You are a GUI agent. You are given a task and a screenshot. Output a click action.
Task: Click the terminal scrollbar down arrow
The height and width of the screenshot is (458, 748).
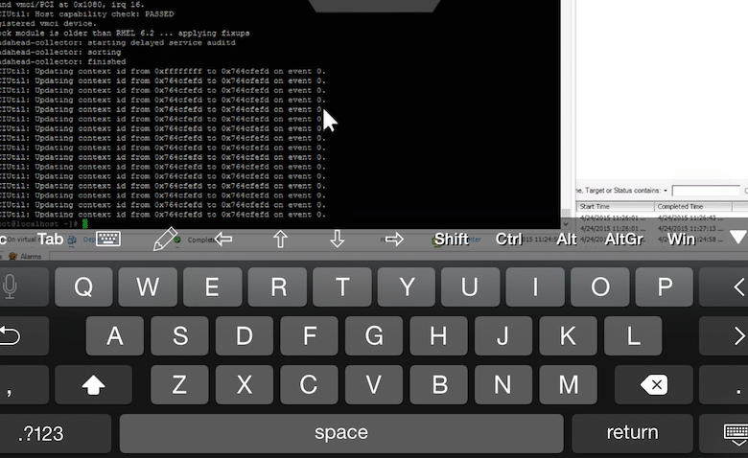pos(566,223)
